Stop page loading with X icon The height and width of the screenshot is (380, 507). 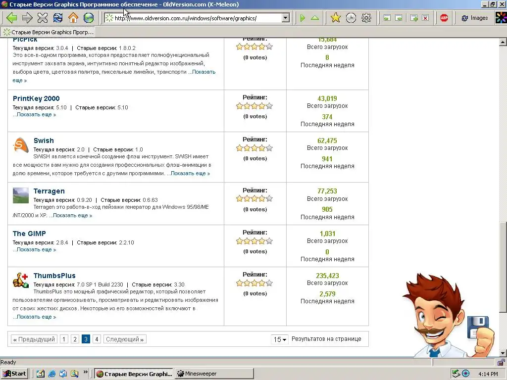43,18
